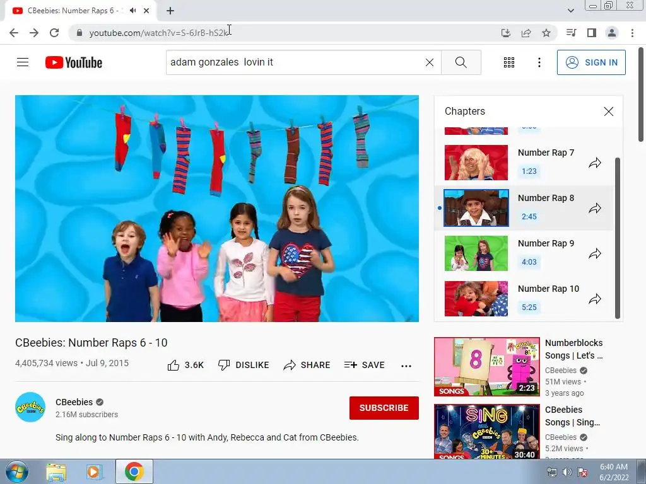This screenshot has height=484, width=646.
Task: Open the Chrome profile avatar
Action: 612,33
